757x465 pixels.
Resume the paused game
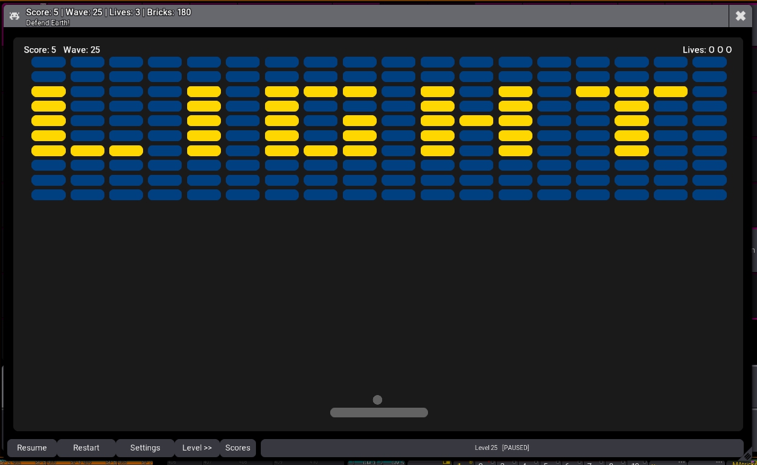32,448
